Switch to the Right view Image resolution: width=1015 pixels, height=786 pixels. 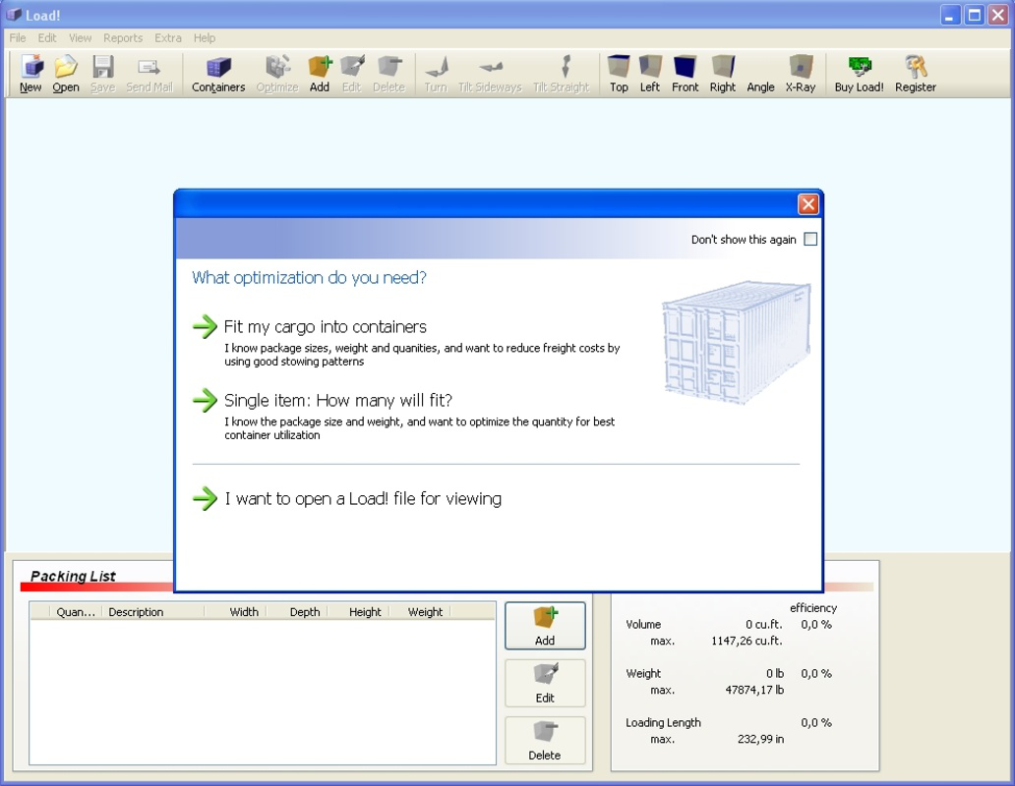(723, 74)
